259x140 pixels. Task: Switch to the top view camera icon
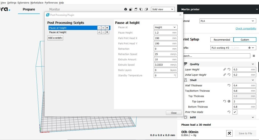pyautogui.click(x=136, y=9)
